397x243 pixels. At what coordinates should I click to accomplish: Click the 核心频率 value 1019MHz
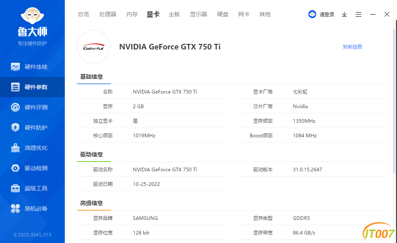144,135
